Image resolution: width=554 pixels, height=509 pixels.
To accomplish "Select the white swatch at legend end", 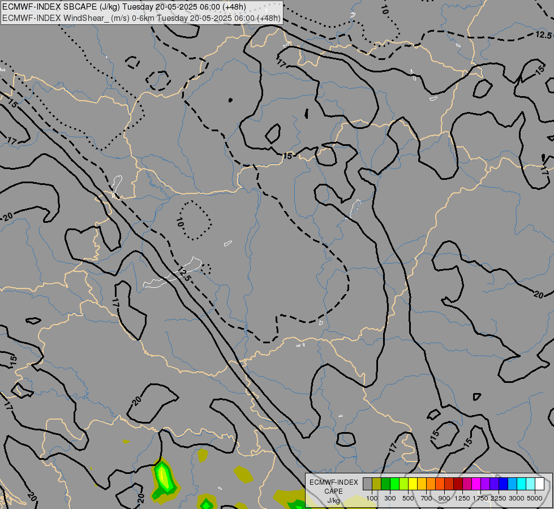I will click(539, 484).
